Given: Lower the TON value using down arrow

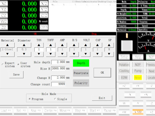Looking at the screenshot, I should [39, 54].
